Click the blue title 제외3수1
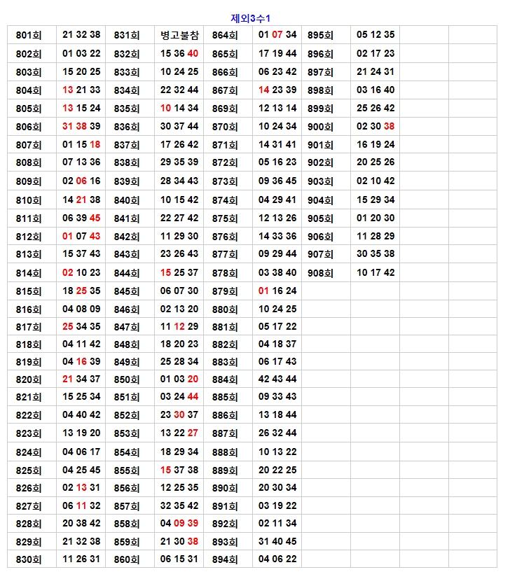The height and width of the screenshot is (586, 510). tap(250, 18)
